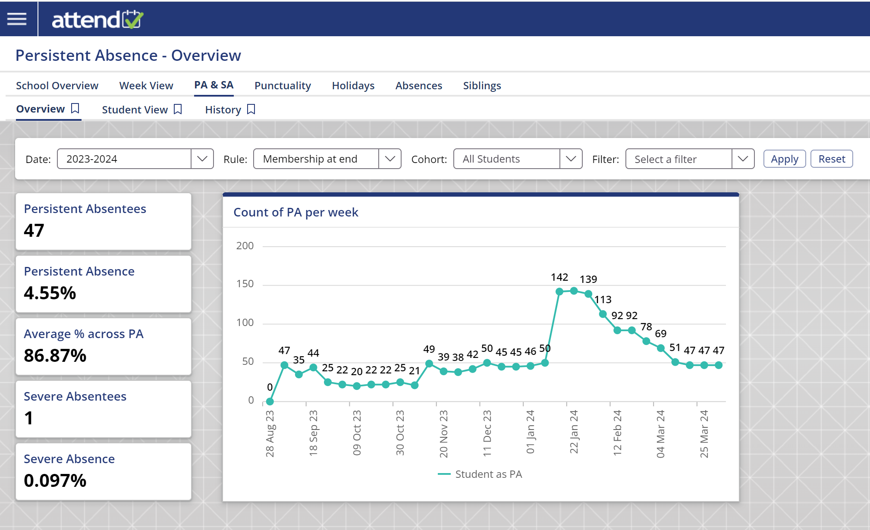This screenshot has height=530, width=870.
Task: Expand the Date dropdown arrow
Action: [x=202, y=159]
